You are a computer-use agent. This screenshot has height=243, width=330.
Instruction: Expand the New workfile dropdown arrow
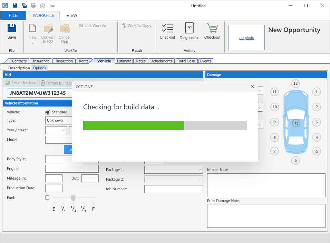tap(32, 43)
